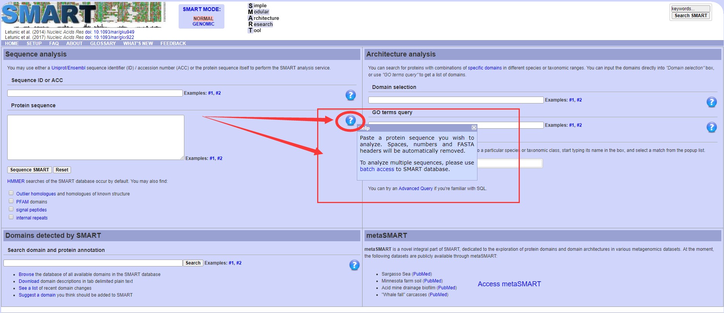Focus the Domain selection input field
724x313 pixels.
coord(456,100)
